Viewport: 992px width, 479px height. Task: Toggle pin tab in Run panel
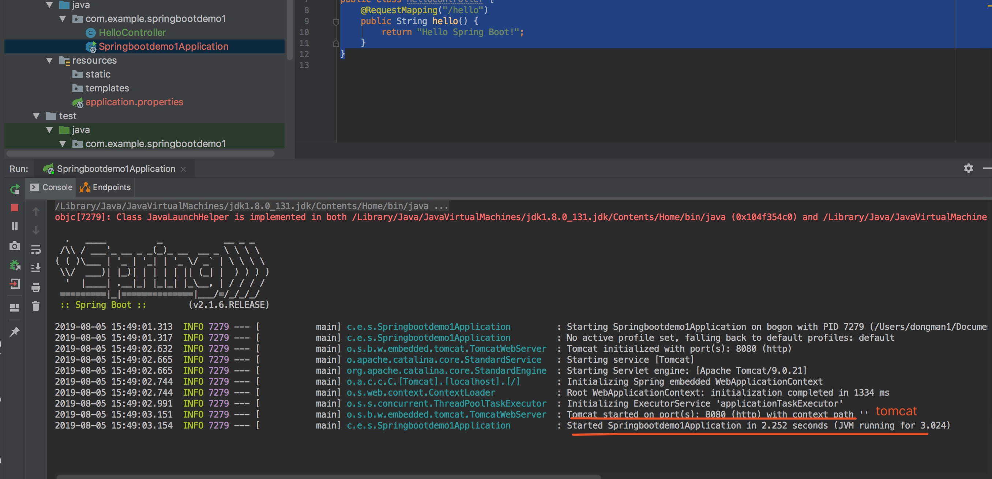pos(15,332)
